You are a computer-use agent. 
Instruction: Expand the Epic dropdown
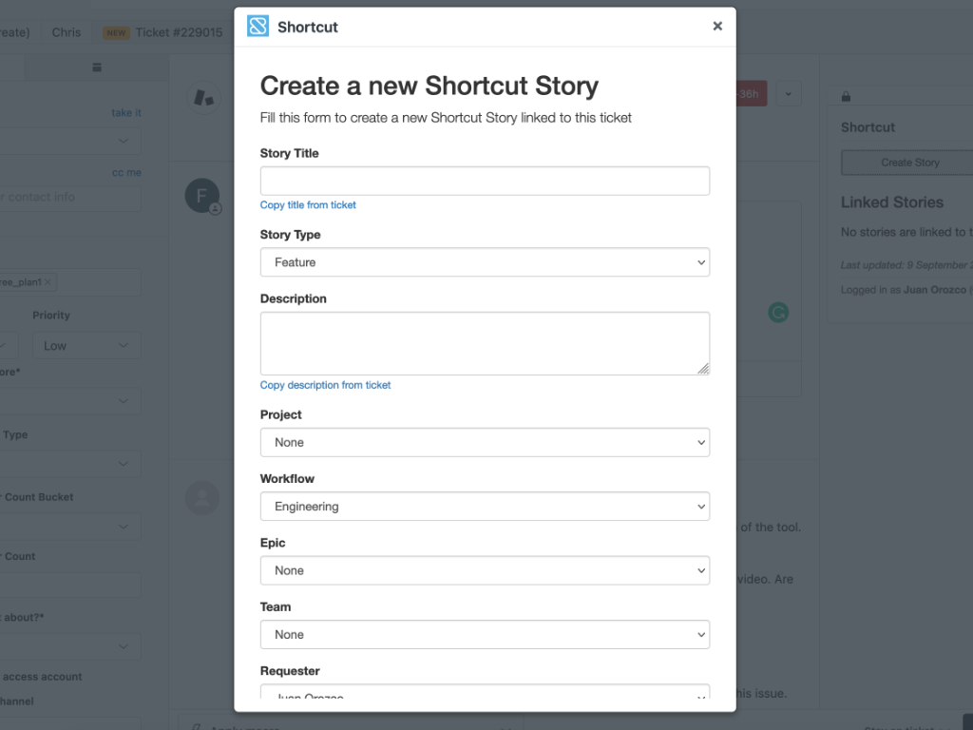click(x=486, y=570)
